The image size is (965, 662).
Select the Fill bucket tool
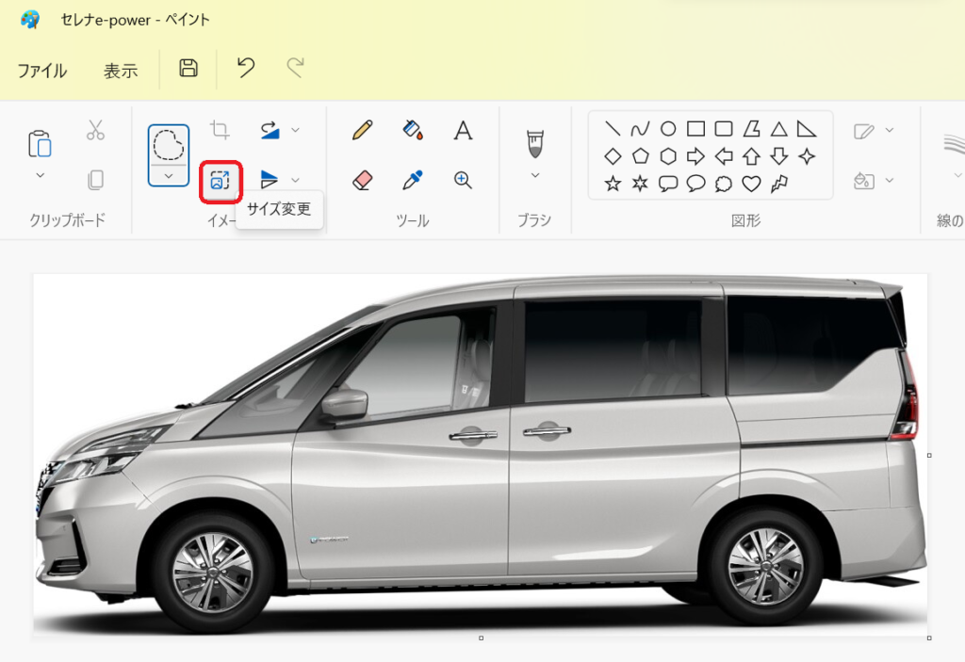[x=412, y=130]
